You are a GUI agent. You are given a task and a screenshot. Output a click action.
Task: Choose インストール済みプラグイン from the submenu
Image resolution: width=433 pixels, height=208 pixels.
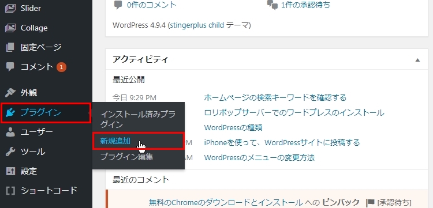[138, 119]
